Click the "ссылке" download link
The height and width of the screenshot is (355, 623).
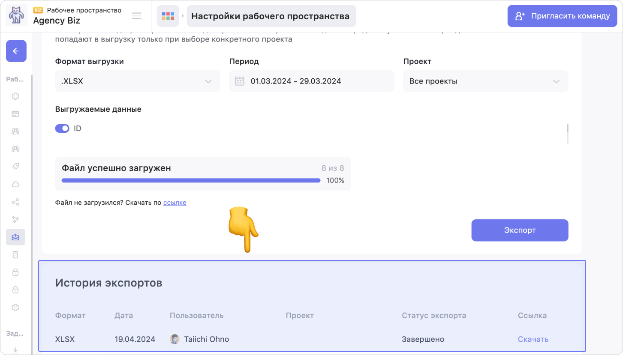175,203
